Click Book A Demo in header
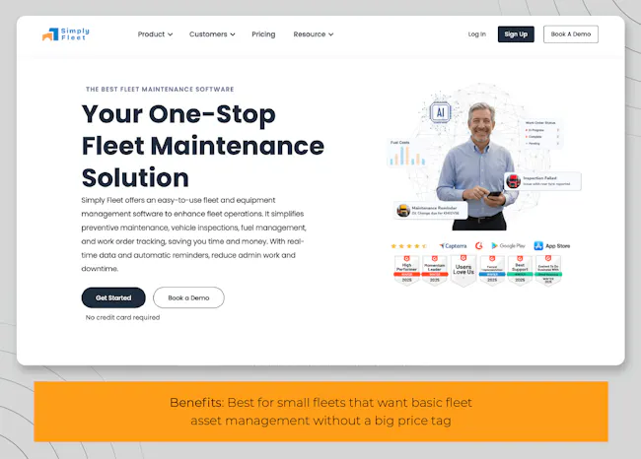 [x=571, y=34]
